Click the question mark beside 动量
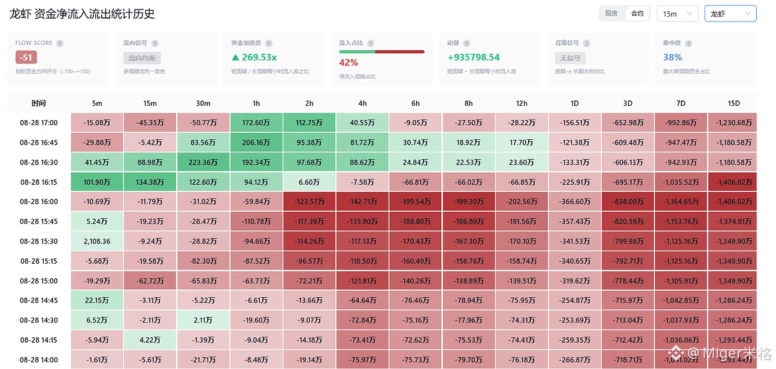The height and width of the screenshot is (369, 776). [466, 44]
